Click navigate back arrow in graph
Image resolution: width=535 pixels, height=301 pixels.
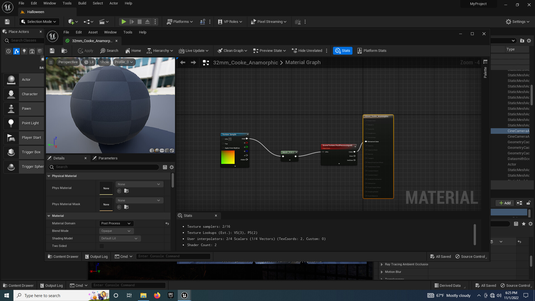pos(183,62)
